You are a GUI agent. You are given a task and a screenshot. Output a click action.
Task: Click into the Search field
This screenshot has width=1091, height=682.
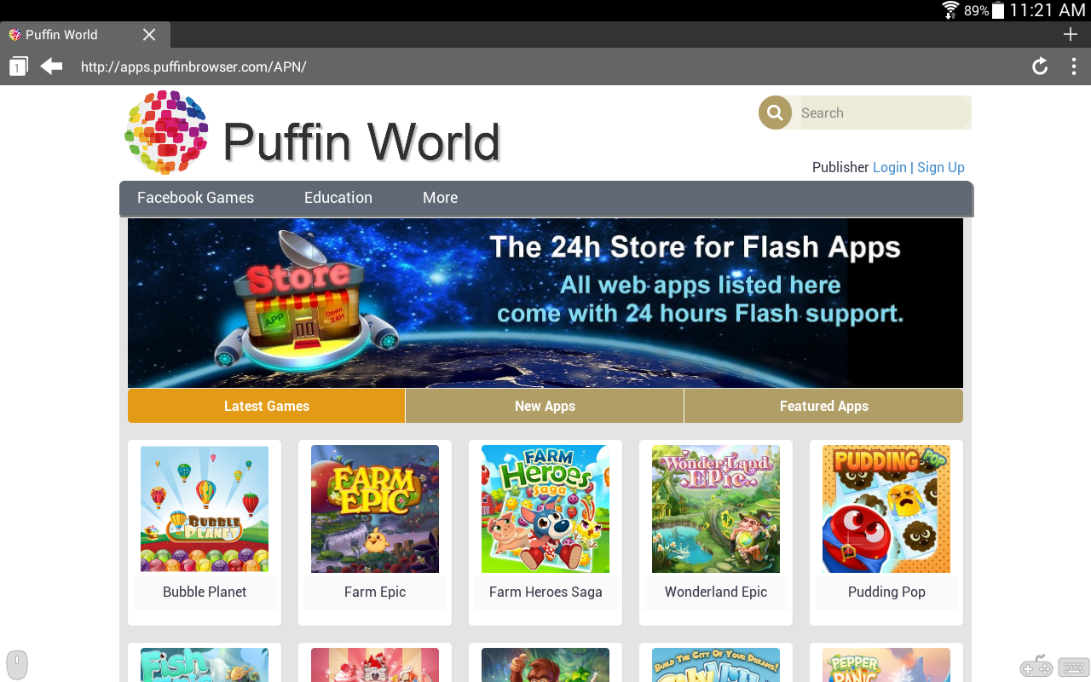pos(886,113)
